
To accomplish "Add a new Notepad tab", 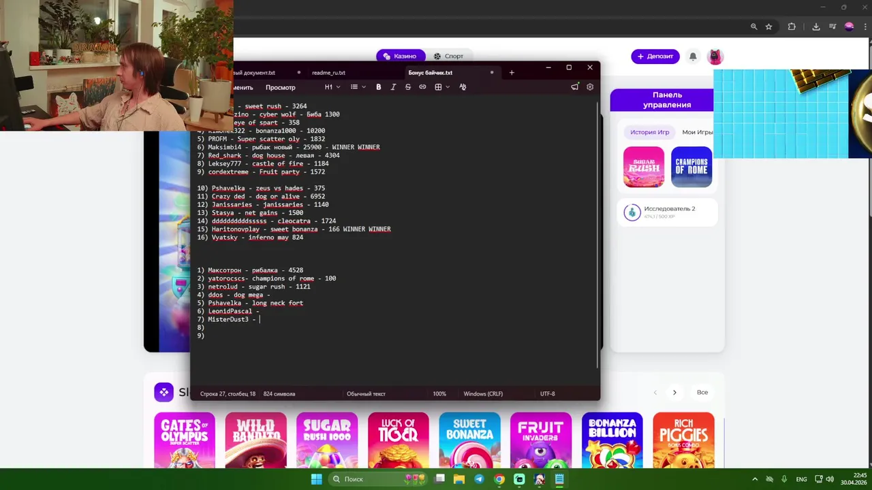I will click(512, 73).
